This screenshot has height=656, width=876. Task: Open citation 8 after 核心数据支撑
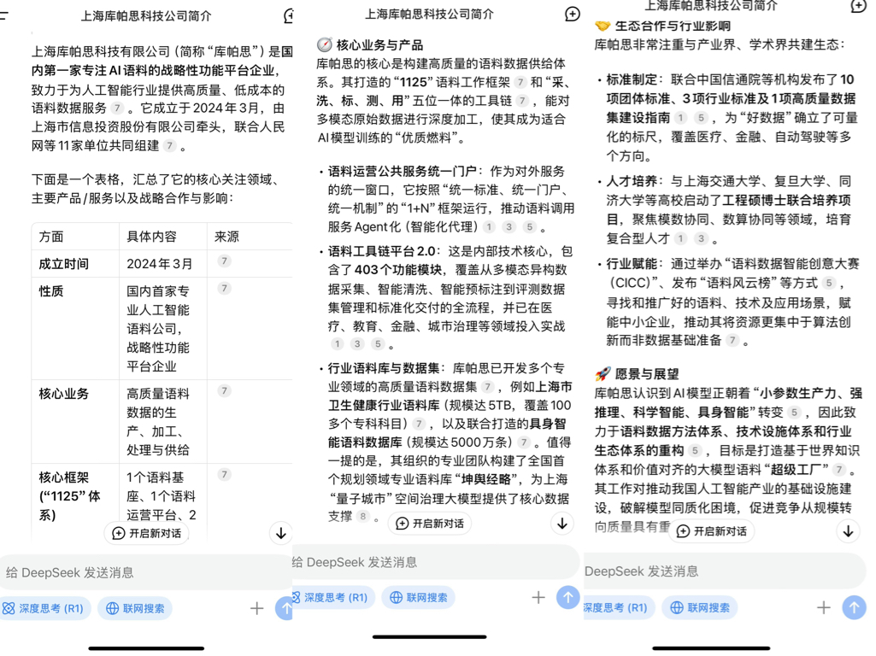point(362,517)
